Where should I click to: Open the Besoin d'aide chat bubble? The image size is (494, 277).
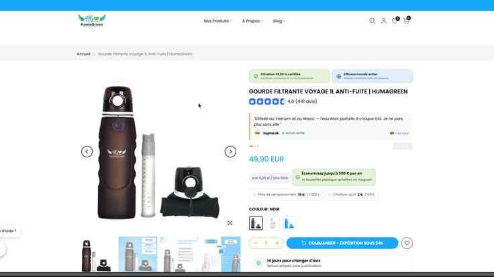click(9, 231)
